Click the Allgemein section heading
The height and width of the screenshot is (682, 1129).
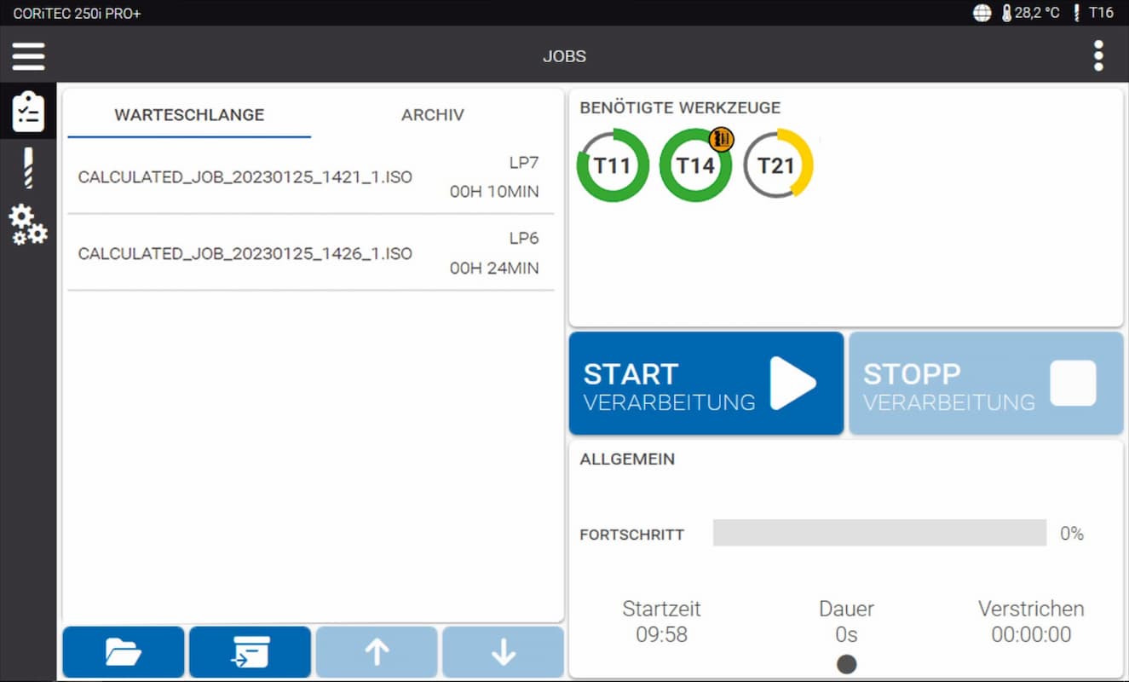627,459
